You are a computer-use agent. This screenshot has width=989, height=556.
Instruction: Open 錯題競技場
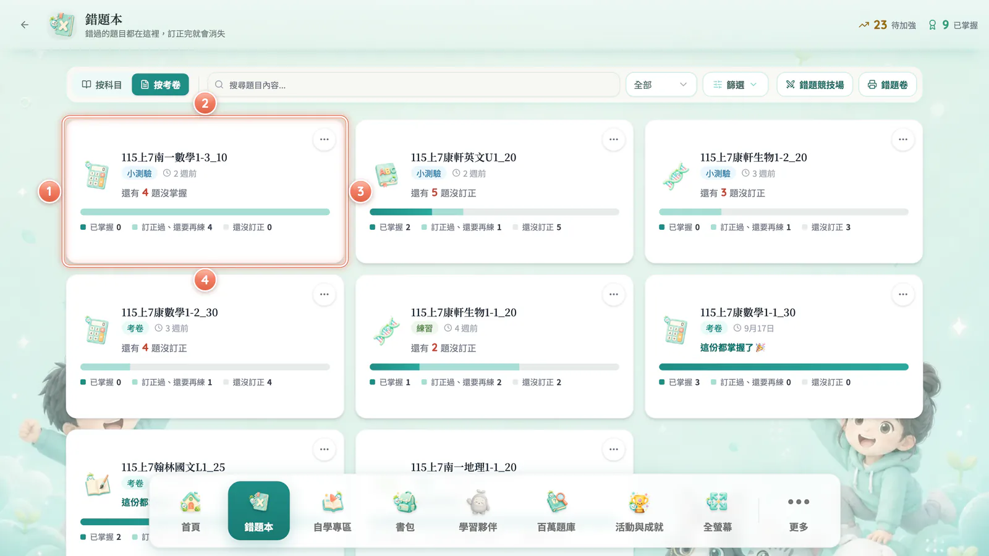pyautogui.click(x=815, y=85)
